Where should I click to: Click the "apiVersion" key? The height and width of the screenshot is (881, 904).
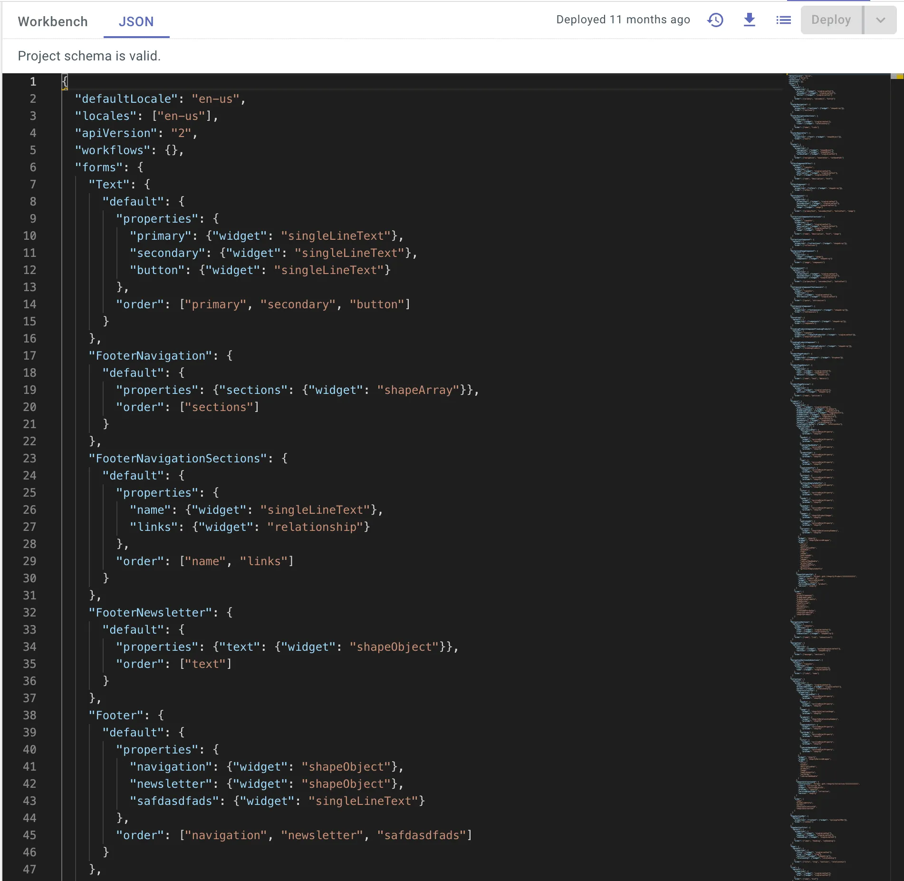(116, 133)
